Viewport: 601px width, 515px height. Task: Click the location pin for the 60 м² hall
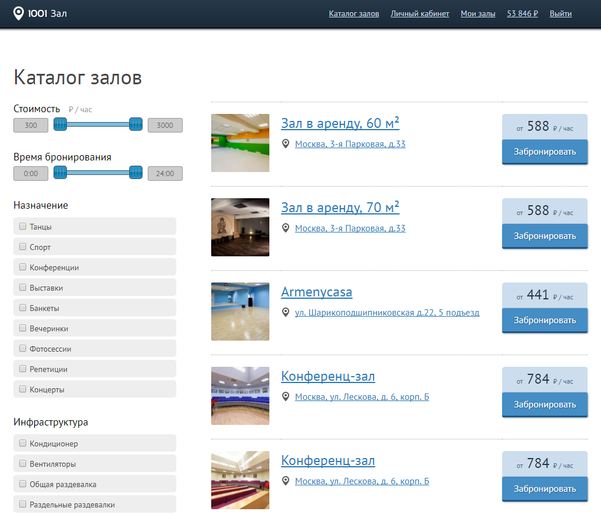(x=286, y=144)
